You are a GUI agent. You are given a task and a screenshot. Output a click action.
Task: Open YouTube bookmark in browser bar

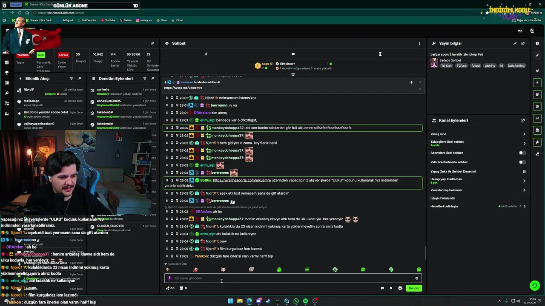[x=108, y=20]
